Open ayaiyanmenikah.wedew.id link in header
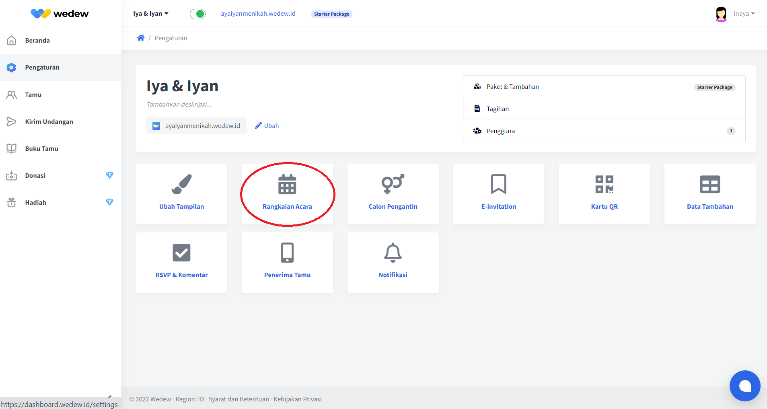 [x=258, y=14]
